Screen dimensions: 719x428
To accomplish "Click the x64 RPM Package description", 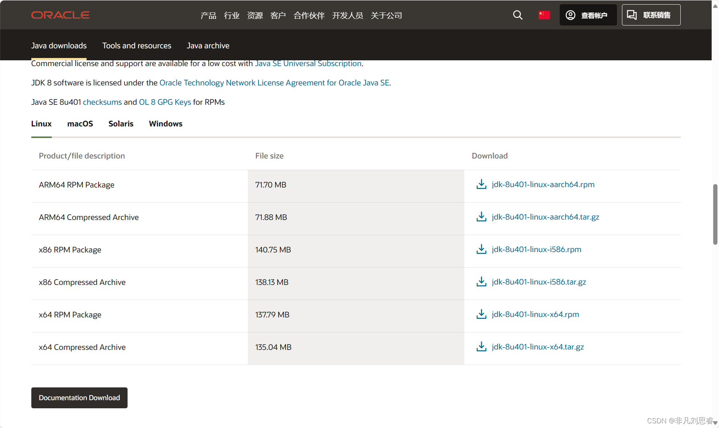I will tap(70, 315).
